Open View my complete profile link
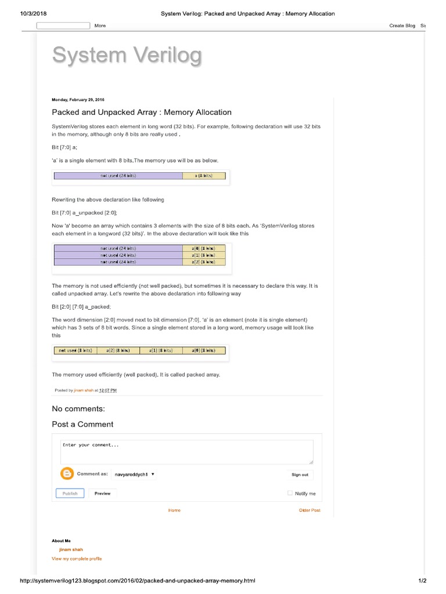This screenshot has height=594, width=446. point(77,559)
